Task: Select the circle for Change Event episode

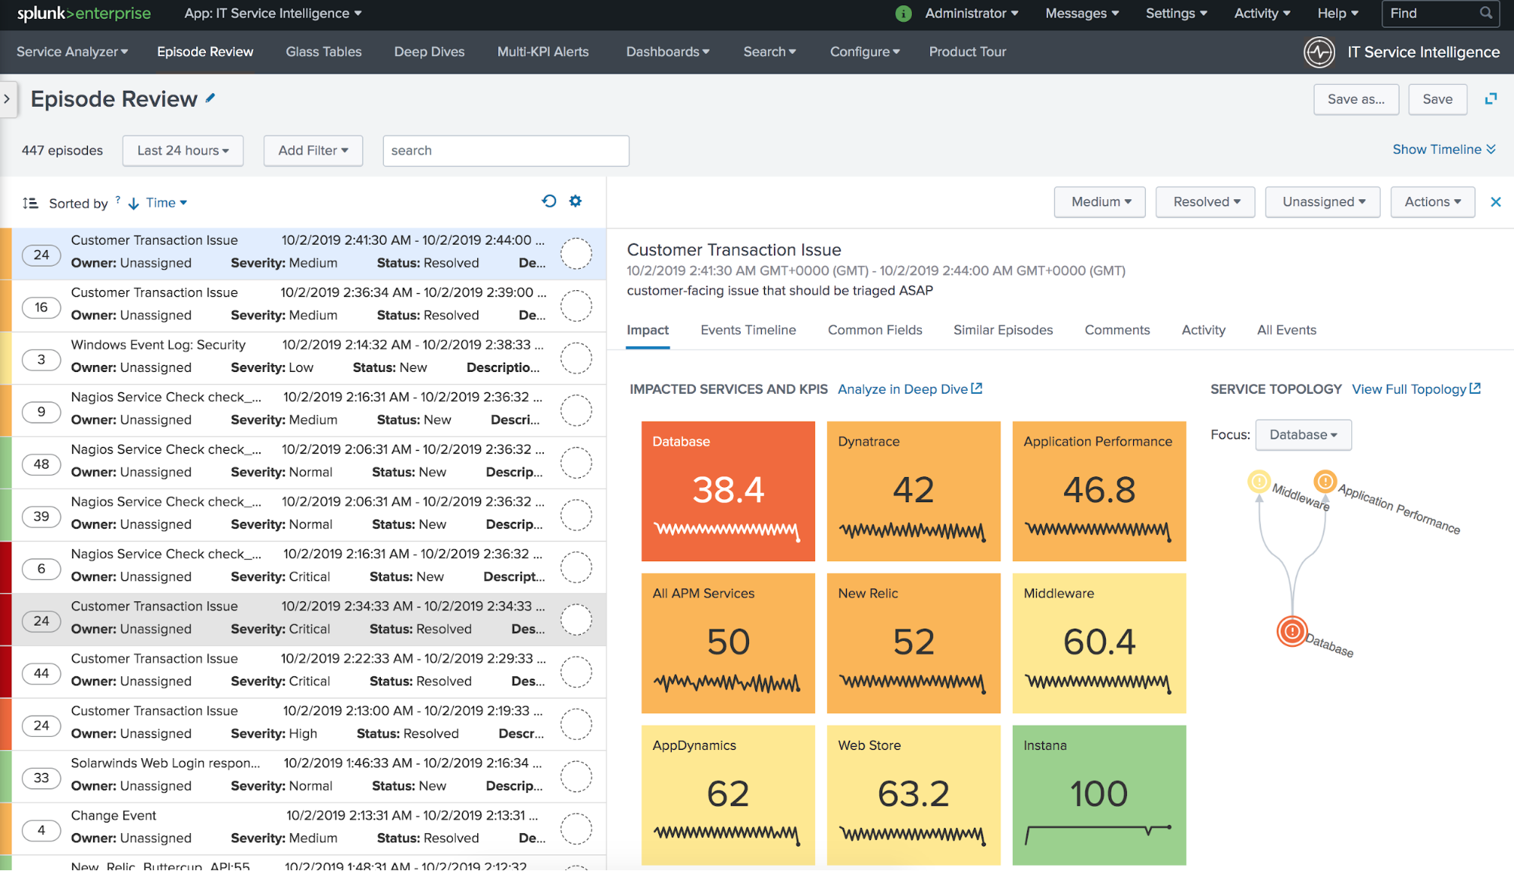Action: (x=576, y=829)
